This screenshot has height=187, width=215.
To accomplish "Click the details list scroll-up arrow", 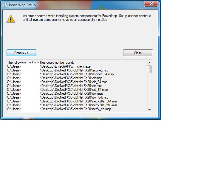I will pyautogui.click(x=149, y=63).
